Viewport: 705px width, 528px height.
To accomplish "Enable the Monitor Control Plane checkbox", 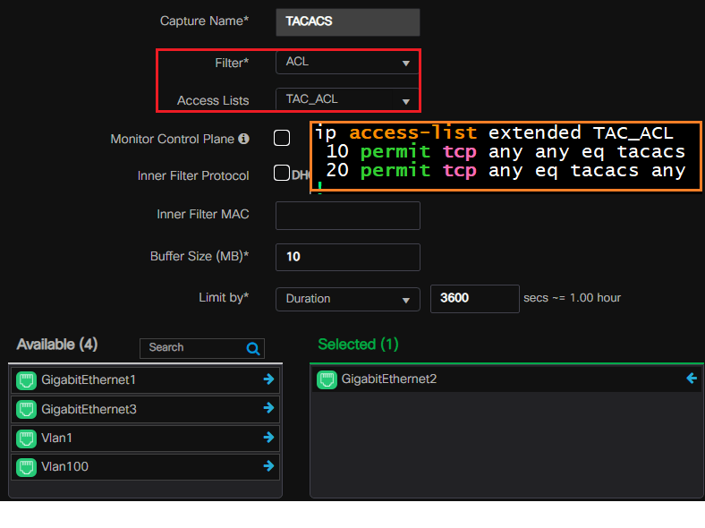I will click(x=282, y=138).
